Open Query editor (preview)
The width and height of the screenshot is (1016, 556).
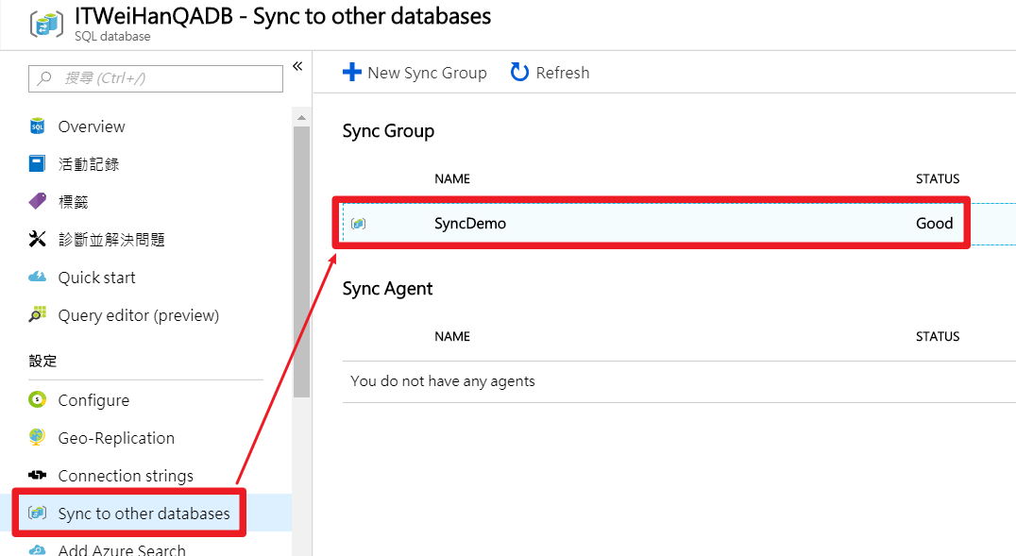139,315
